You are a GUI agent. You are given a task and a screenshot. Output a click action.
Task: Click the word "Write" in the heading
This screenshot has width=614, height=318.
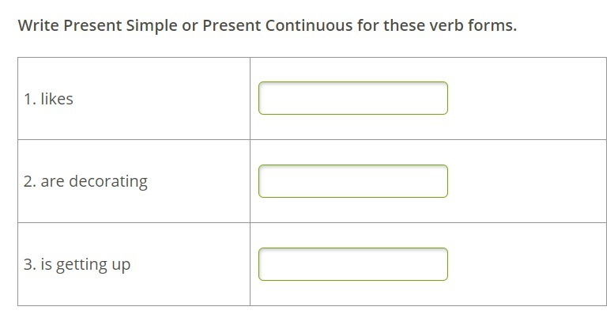[39, 25]
